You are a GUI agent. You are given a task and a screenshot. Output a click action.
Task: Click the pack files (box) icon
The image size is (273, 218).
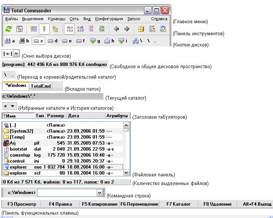[x=141, y=29]
